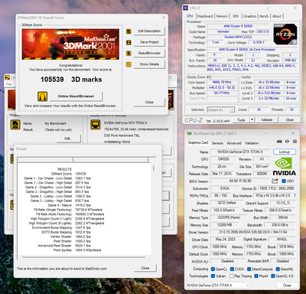Viewport: 306px width, 294px height.
Task: Toggle the PhysX checkbox
Action: pos(256,276)
